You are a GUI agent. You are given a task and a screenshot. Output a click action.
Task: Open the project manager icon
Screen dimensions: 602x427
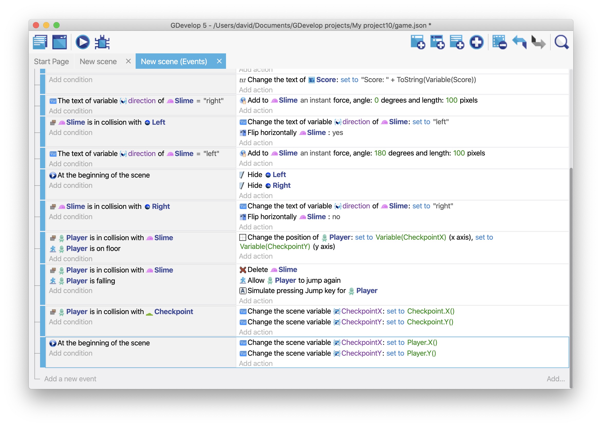tap(40, 42)
